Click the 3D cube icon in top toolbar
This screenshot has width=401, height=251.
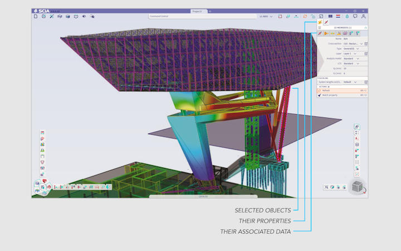[68, 17]
